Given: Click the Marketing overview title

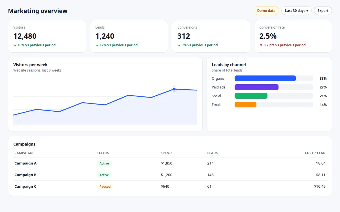Looking at the screenshot, I should [38, 11].
